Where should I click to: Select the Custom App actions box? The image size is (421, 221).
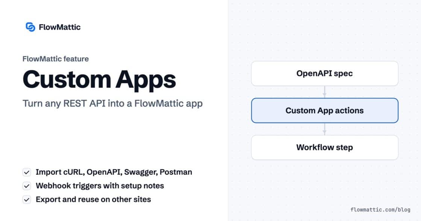325,110
